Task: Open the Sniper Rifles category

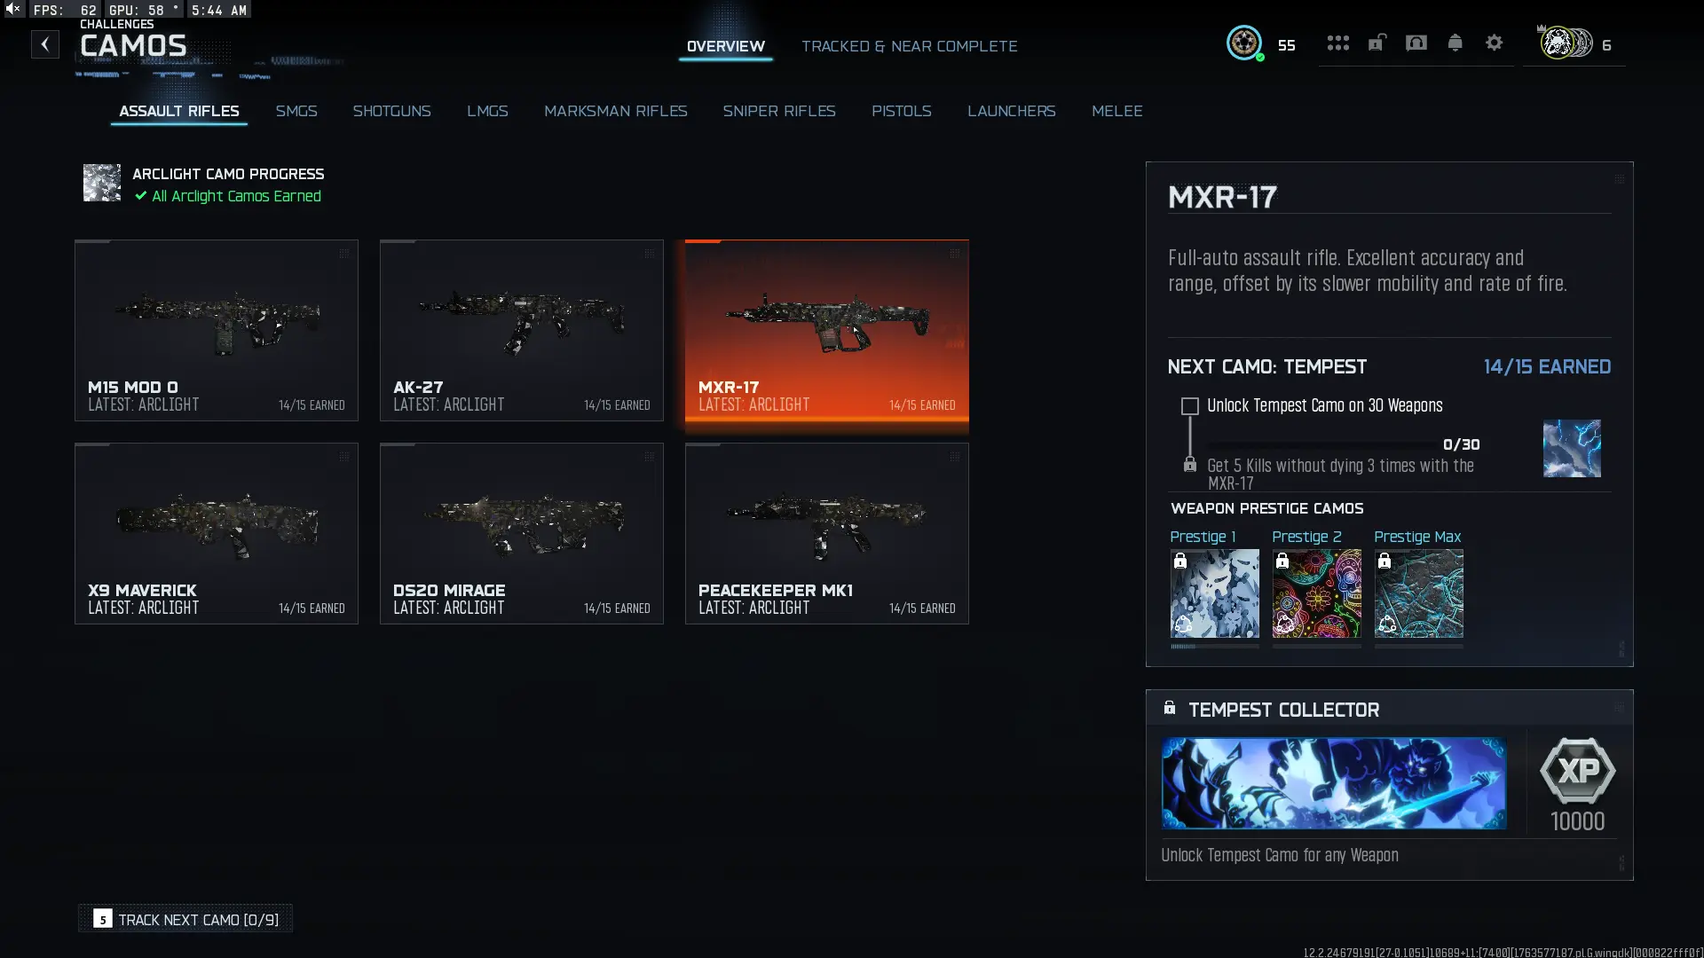Action: (780, 111)
